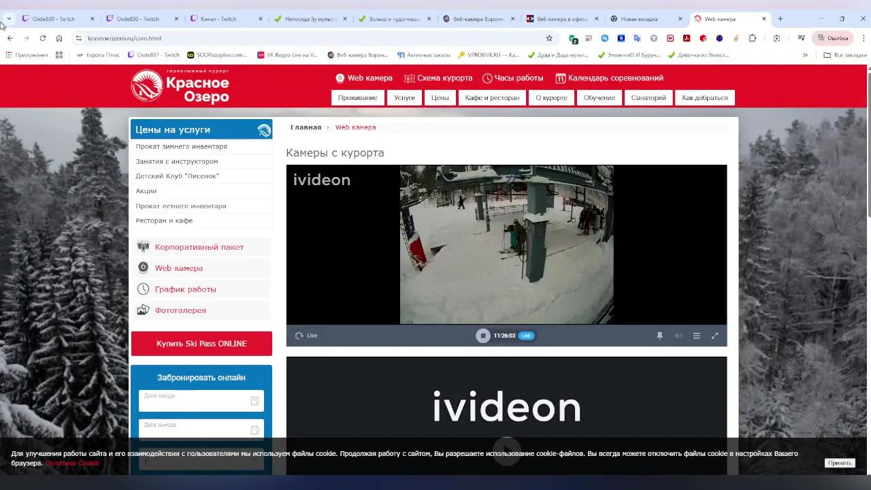Viewport: 871px width, 490px height.
Task: Open browser extensions puzzle icon
Action: pyautogui.click(x=752, y=38)
